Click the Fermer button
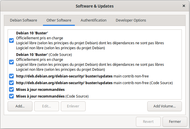This screenshot has width=190, height=129. (x=175, y=122)
